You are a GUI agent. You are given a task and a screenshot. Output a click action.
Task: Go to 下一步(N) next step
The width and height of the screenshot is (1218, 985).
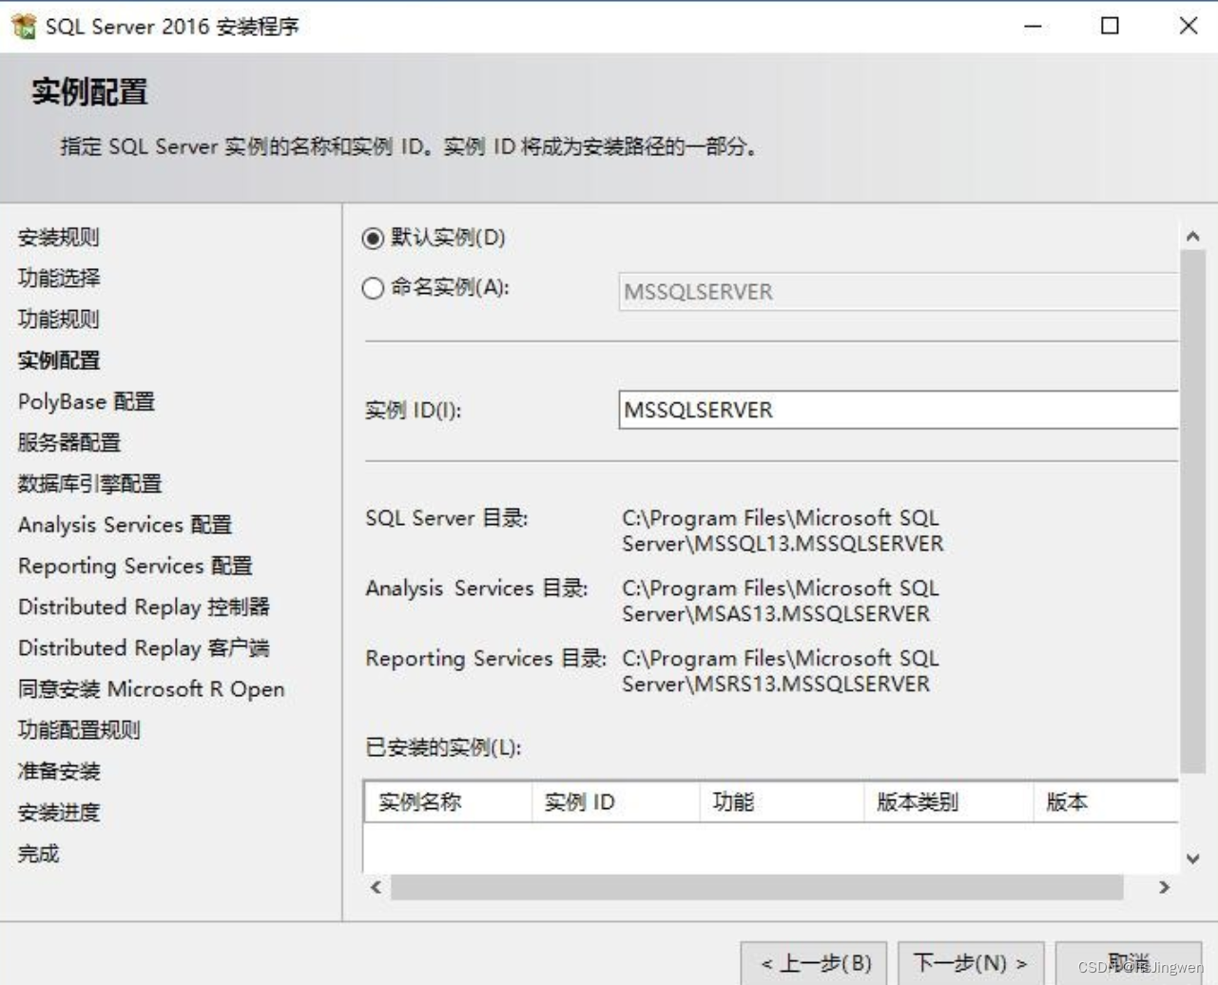(971, 963)
